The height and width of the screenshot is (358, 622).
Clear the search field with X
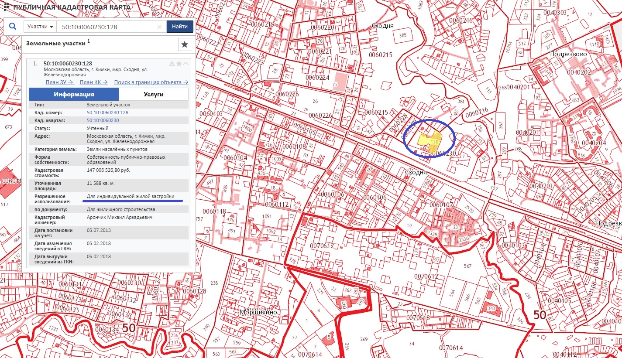tap(159, 27)
